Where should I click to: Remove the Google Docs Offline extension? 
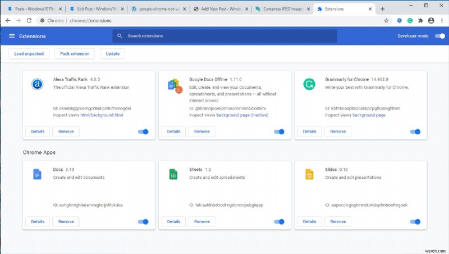(x=202, y=131)
